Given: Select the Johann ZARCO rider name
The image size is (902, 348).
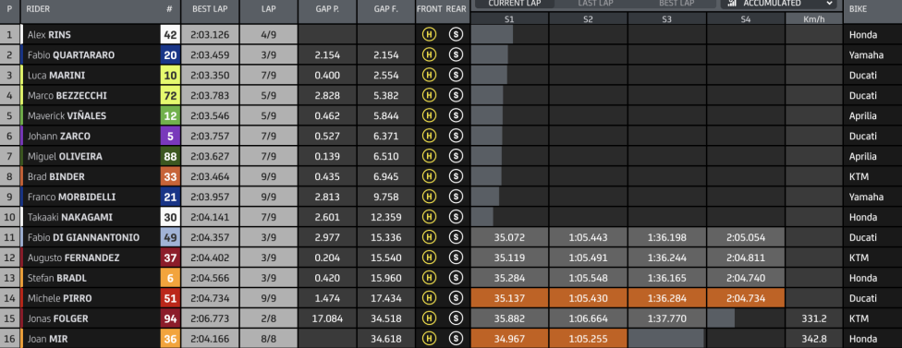Looking at the screenshot, I should pyautogui.click(x=58, y=136).
